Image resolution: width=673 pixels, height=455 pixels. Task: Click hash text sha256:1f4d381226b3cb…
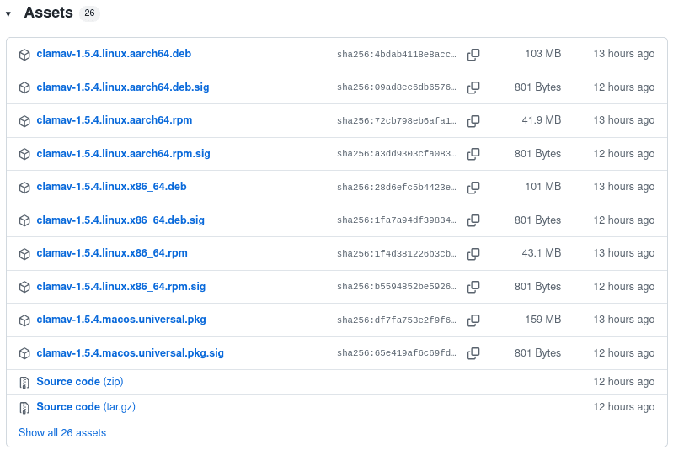click(396, 253)
